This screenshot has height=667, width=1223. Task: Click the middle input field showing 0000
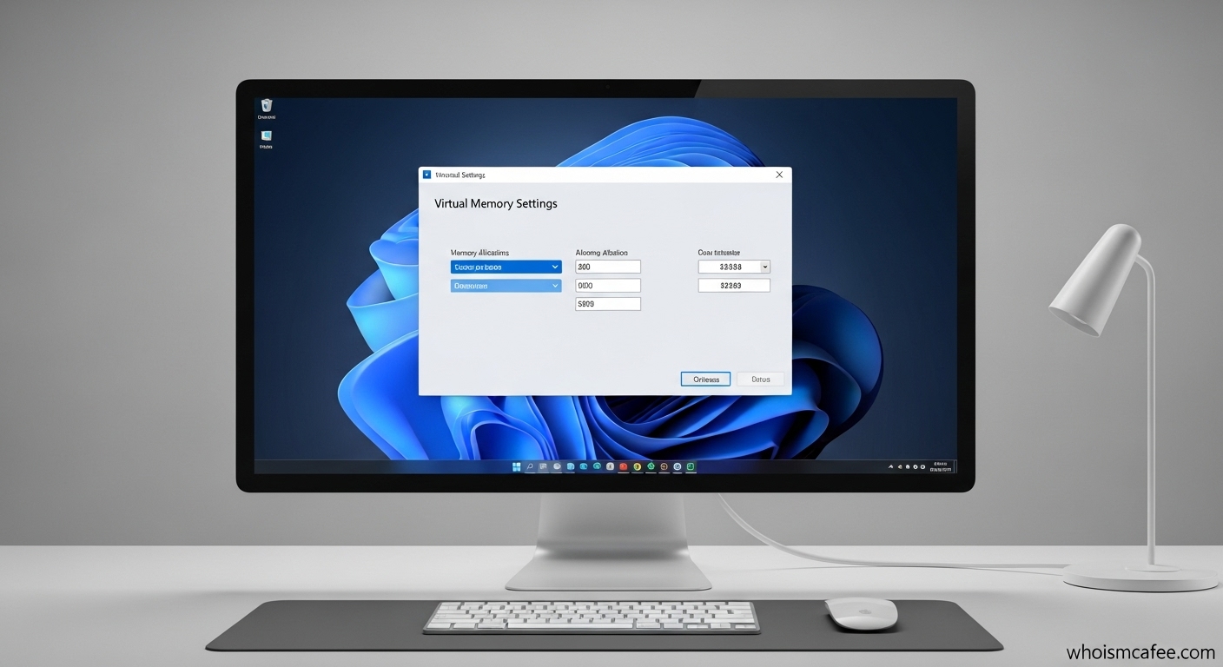coord(608,286)
